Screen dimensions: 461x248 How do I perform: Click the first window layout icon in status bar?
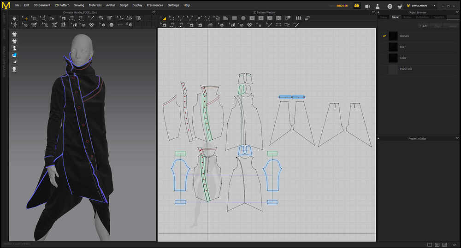click(x=430, y=244)
